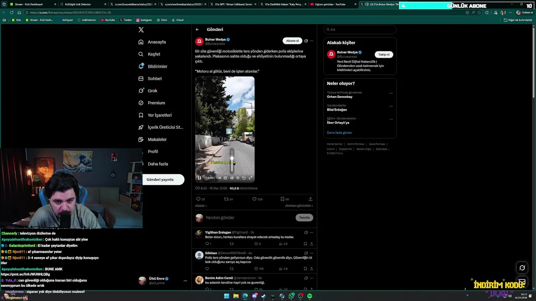Click the Ara search field
The width and height of the screenshot is (536, 301).
click(360, 30)
